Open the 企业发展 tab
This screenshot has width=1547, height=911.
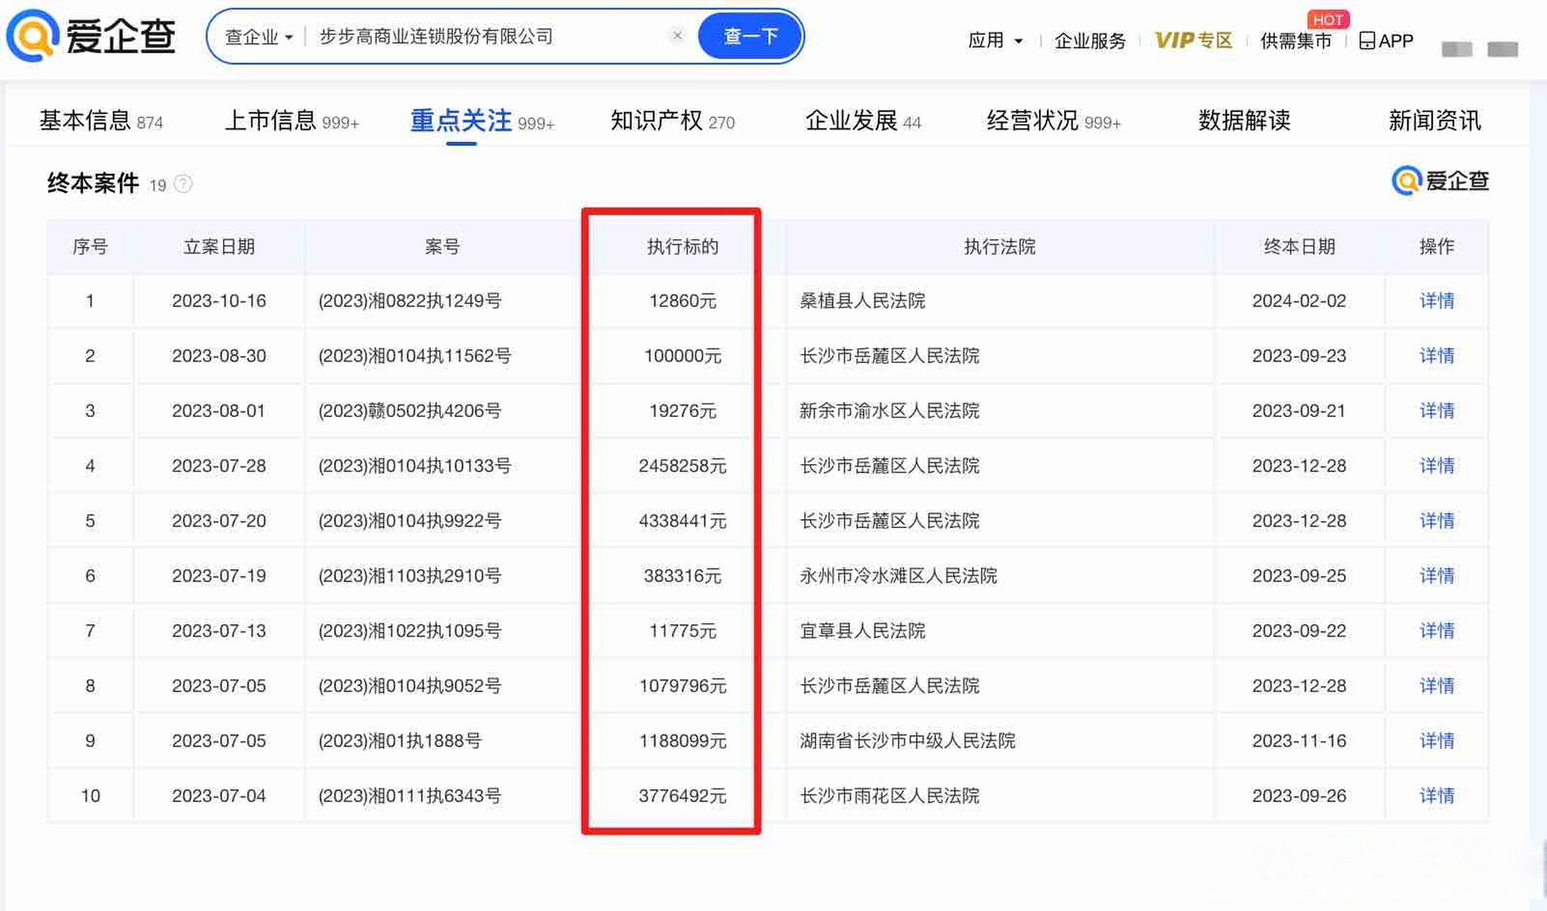point(863,121)
